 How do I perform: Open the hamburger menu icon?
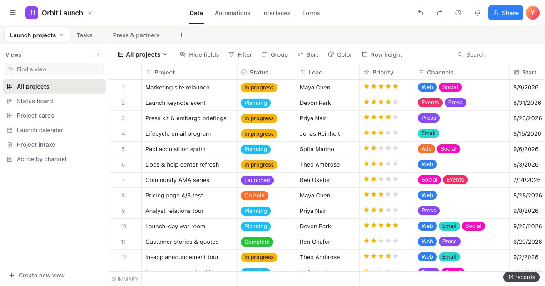pyautogui.click(x=13, y=13)
